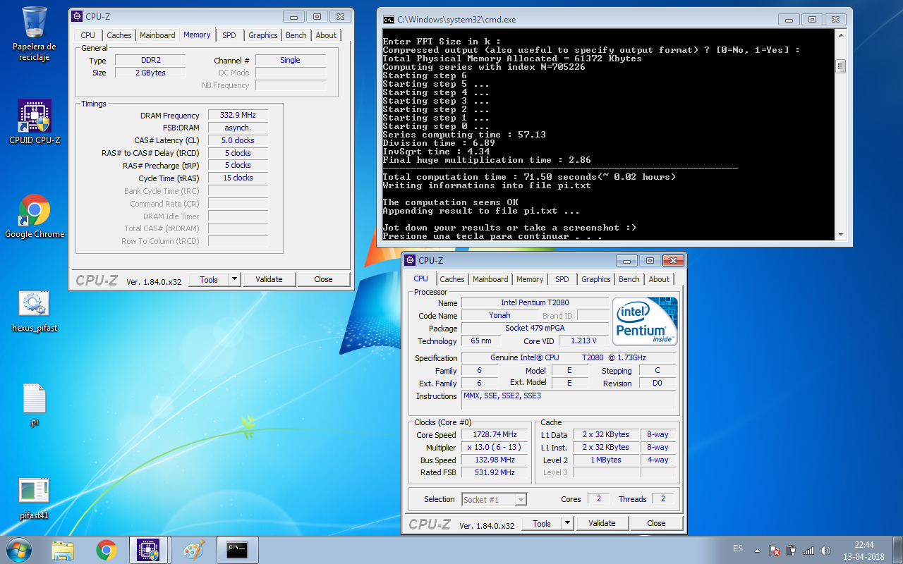903x564 pixels.
Task: Switch to Graphics tab in memory window
Action: [263, 35]
